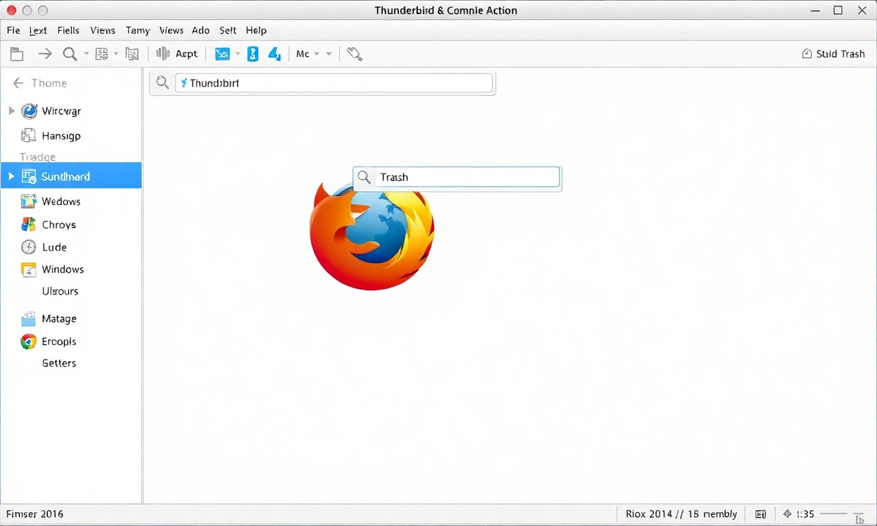Click the colorful Chroys icon
This screenshot has height=526, width=877.
click(29, 225)
